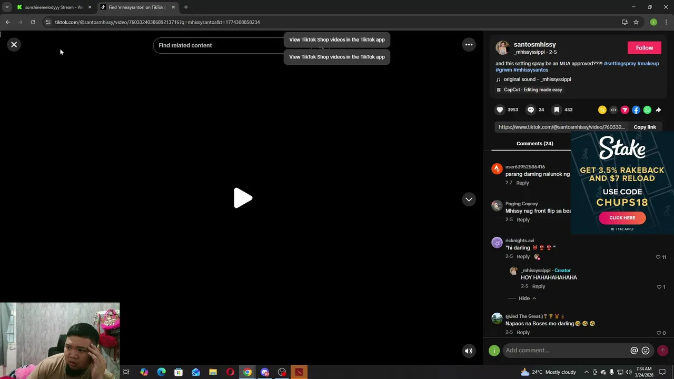Show hidden system tray icons
This screenshot has height=379, width=674.
tap(587, 372)
